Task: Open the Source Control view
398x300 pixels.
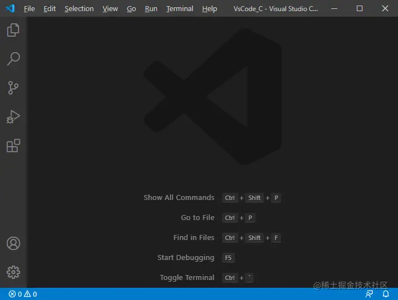Action: pos(13,88)
